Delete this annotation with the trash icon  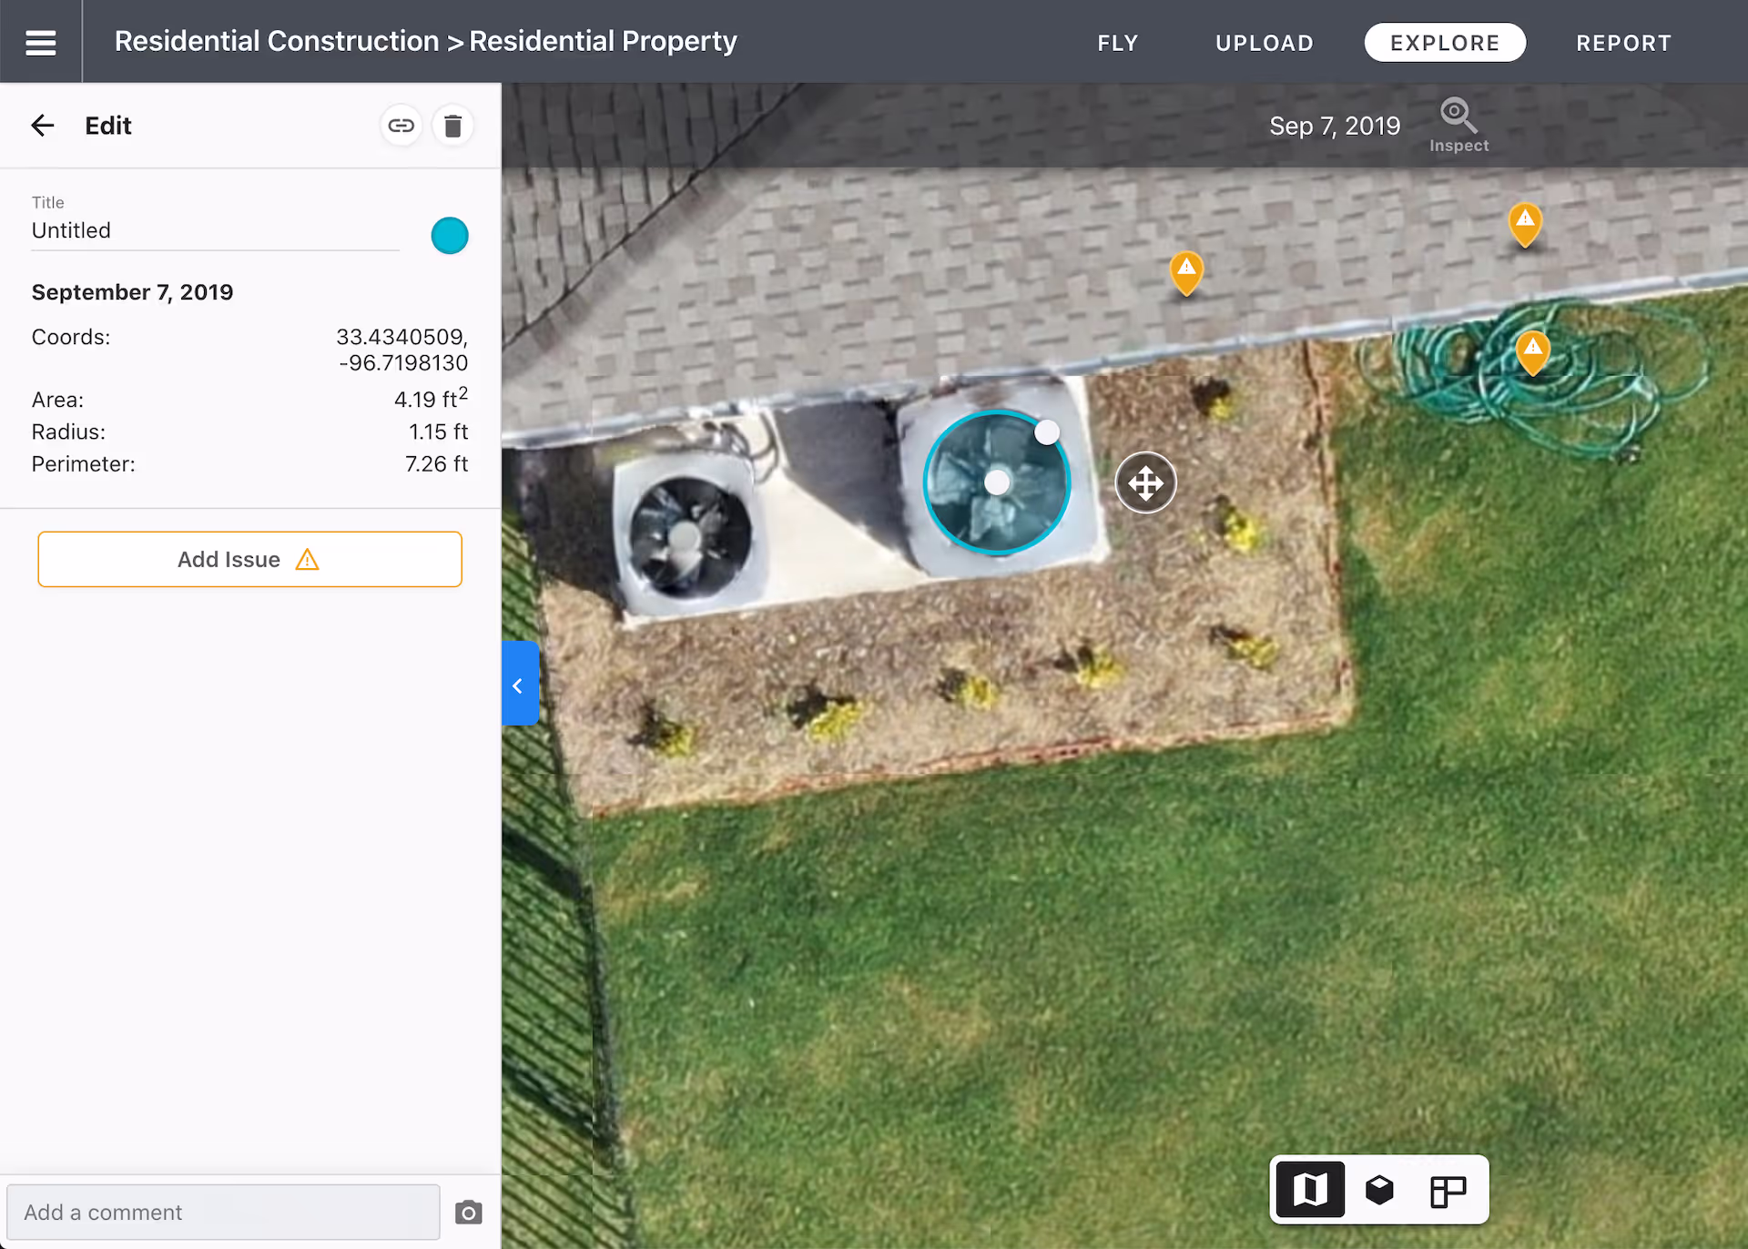click(x=453, y=125)
